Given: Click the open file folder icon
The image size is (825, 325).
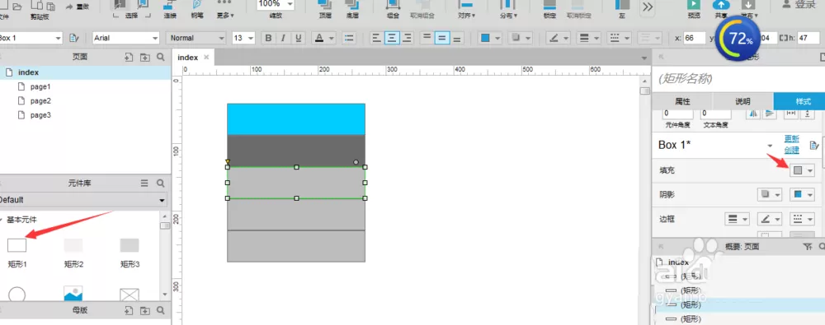Looking at the screenshot, I should point(16,6).
